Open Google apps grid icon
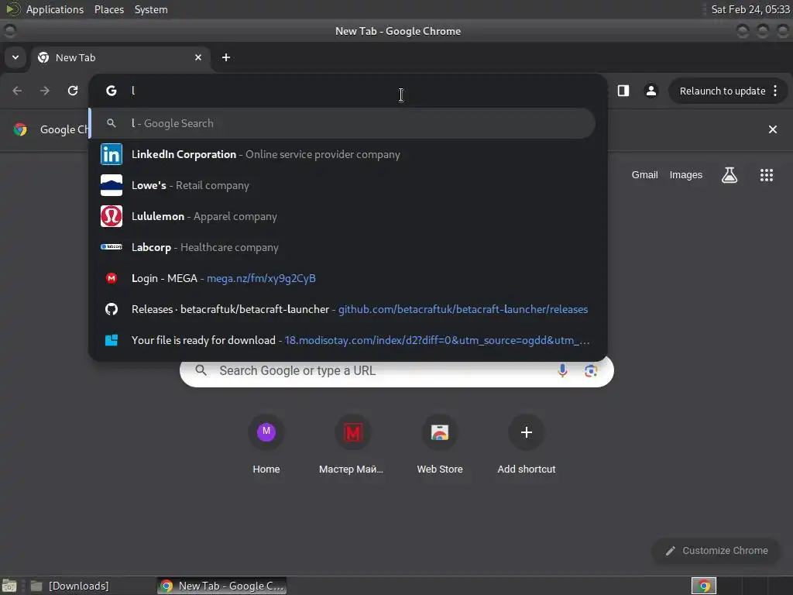 [x=766, y=175]
